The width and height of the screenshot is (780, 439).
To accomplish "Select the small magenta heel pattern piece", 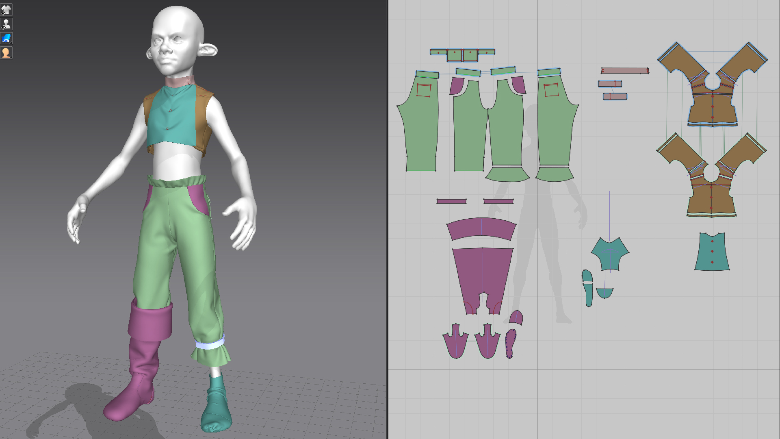I will 516,317.
